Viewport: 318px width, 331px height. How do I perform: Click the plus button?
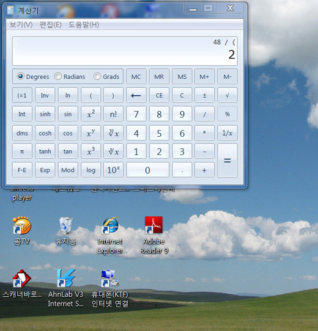coord(204,170)
